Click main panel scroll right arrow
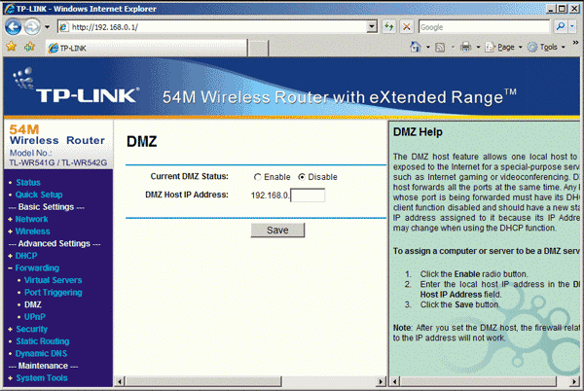Screen dimensions: 584x391 point(381,381)
